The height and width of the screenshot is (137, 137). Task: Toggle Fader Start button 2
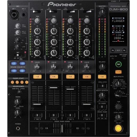point(17,82)
